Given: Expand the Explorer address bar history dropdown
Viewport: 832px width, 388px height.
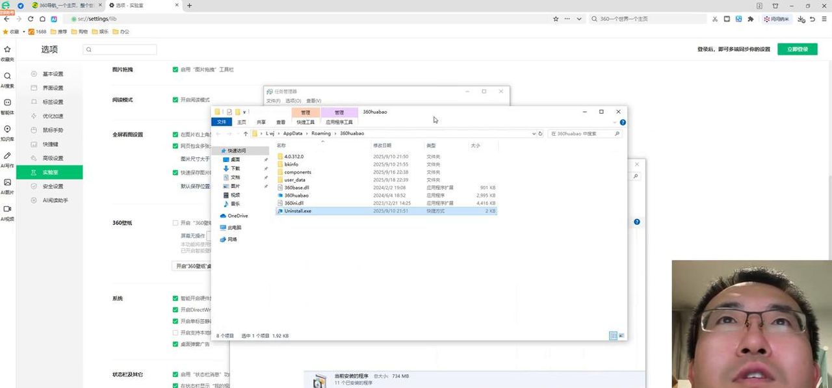Looking at the screenshot, I should pos(532,133).
